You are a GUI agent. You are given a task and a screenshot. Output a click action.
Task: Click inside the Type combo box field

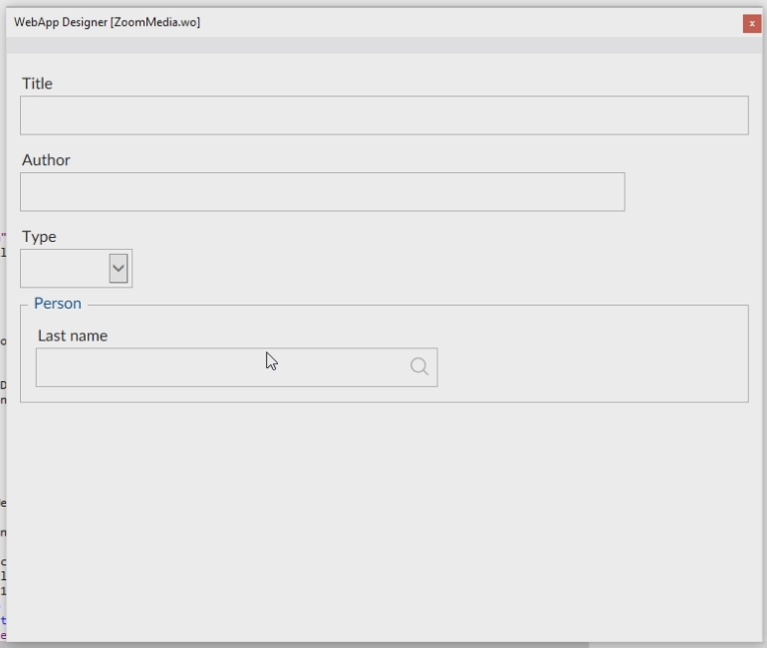pos(64,269)
